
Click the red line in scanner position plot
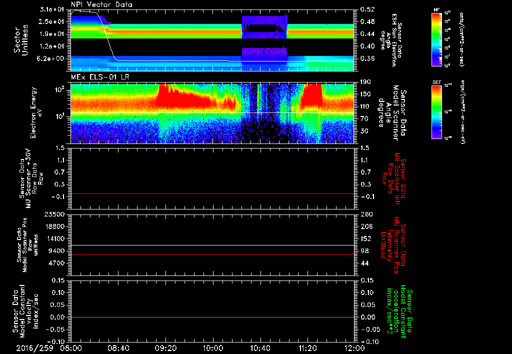tap(212, 254)
